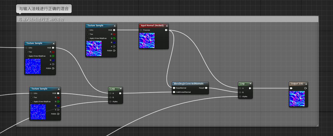Click AdditionalNormal input pin
The width and height of the screenshot is (333, 136).
pos(174,92)
